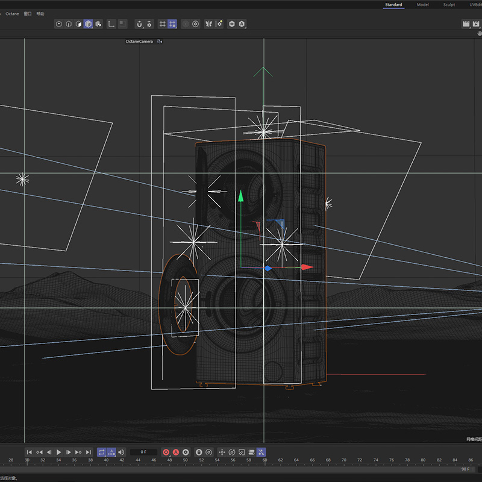Click the OctaneCamera icon beside viewport label
The height and width of the screenshot is (482, 482).
(159, 42)
